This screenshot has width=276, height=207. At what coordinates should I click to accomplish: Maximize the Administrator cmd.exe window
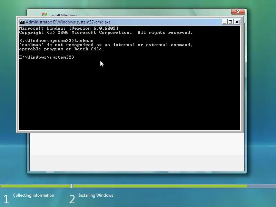(x=230, y=22)
